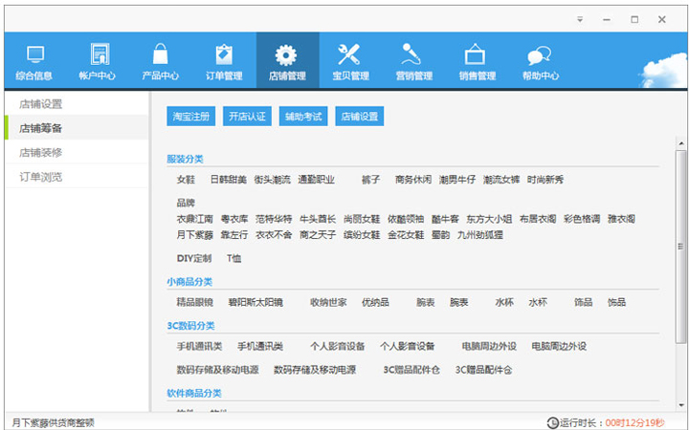Open the 综合信息 monitor icon
Image resolution: width=689 pixels, height=430 pixels.
pos(34,54)
